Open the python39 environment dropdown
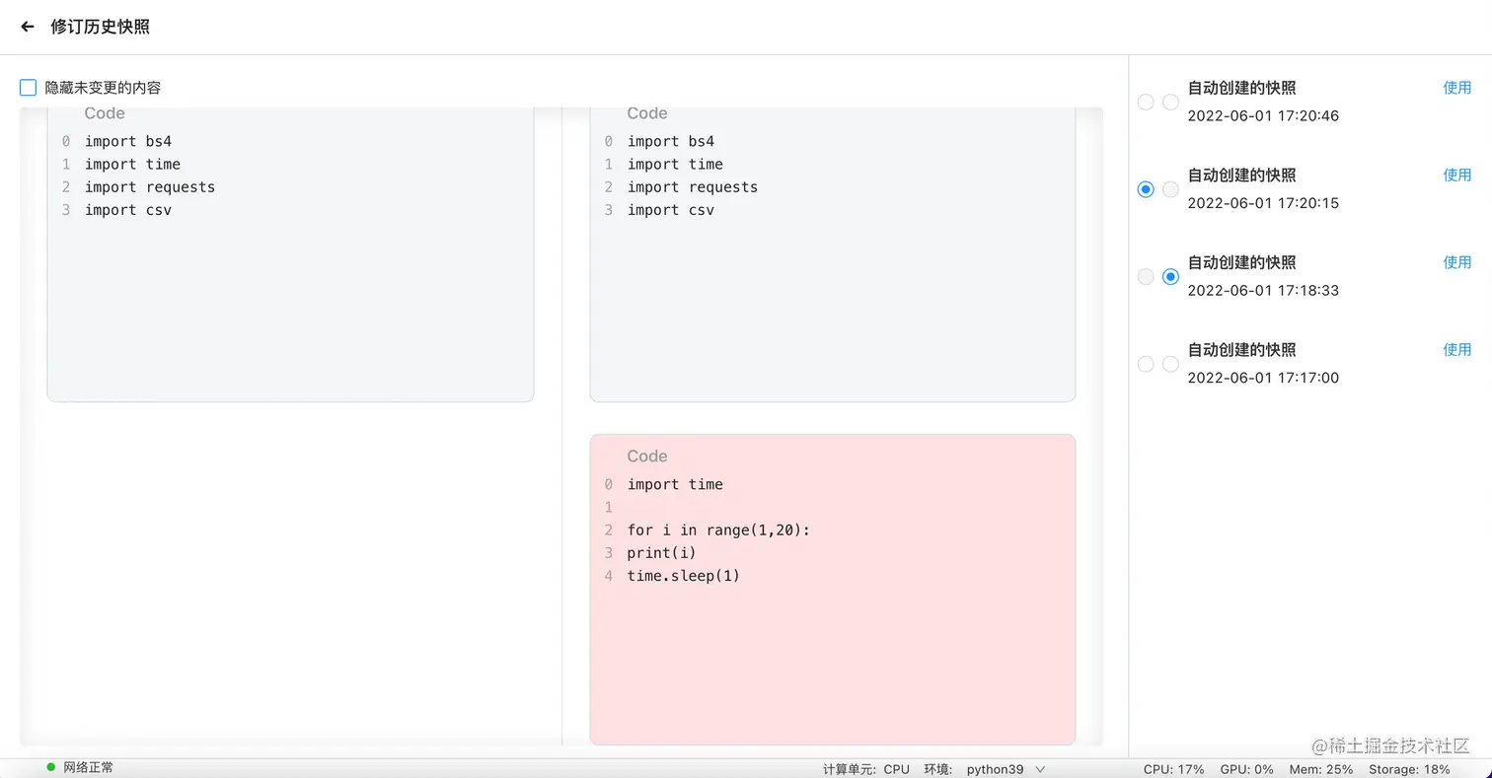 click(x=1006, y=769)
